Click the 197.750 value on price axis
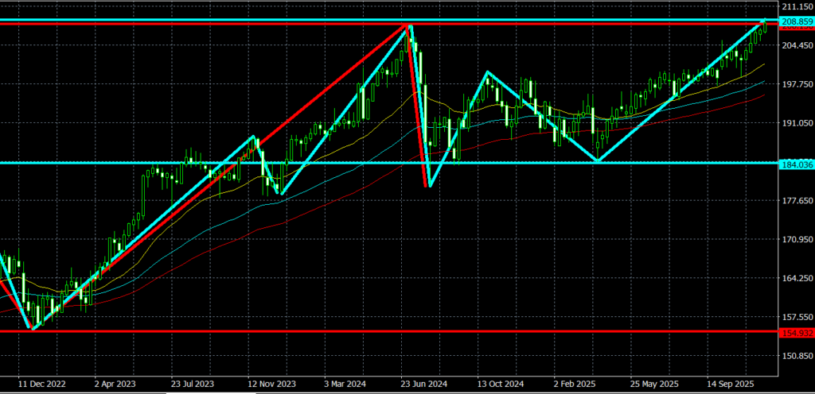Viewport: 815px width, 394px height. pos(796,84)
